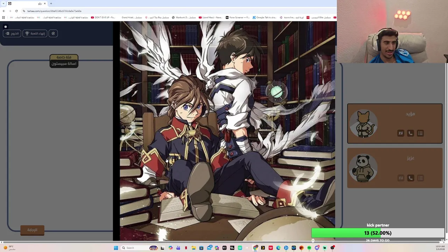Open the Manhunt bookmark
The image size is (448, 252).
click(184, 17)
